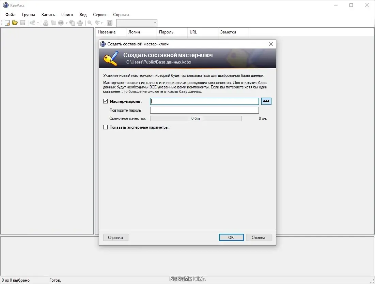This screenshot has width=375, height=284.
Task: Click the Lock workspace padlock icon
Action: [x=110, y=23]
